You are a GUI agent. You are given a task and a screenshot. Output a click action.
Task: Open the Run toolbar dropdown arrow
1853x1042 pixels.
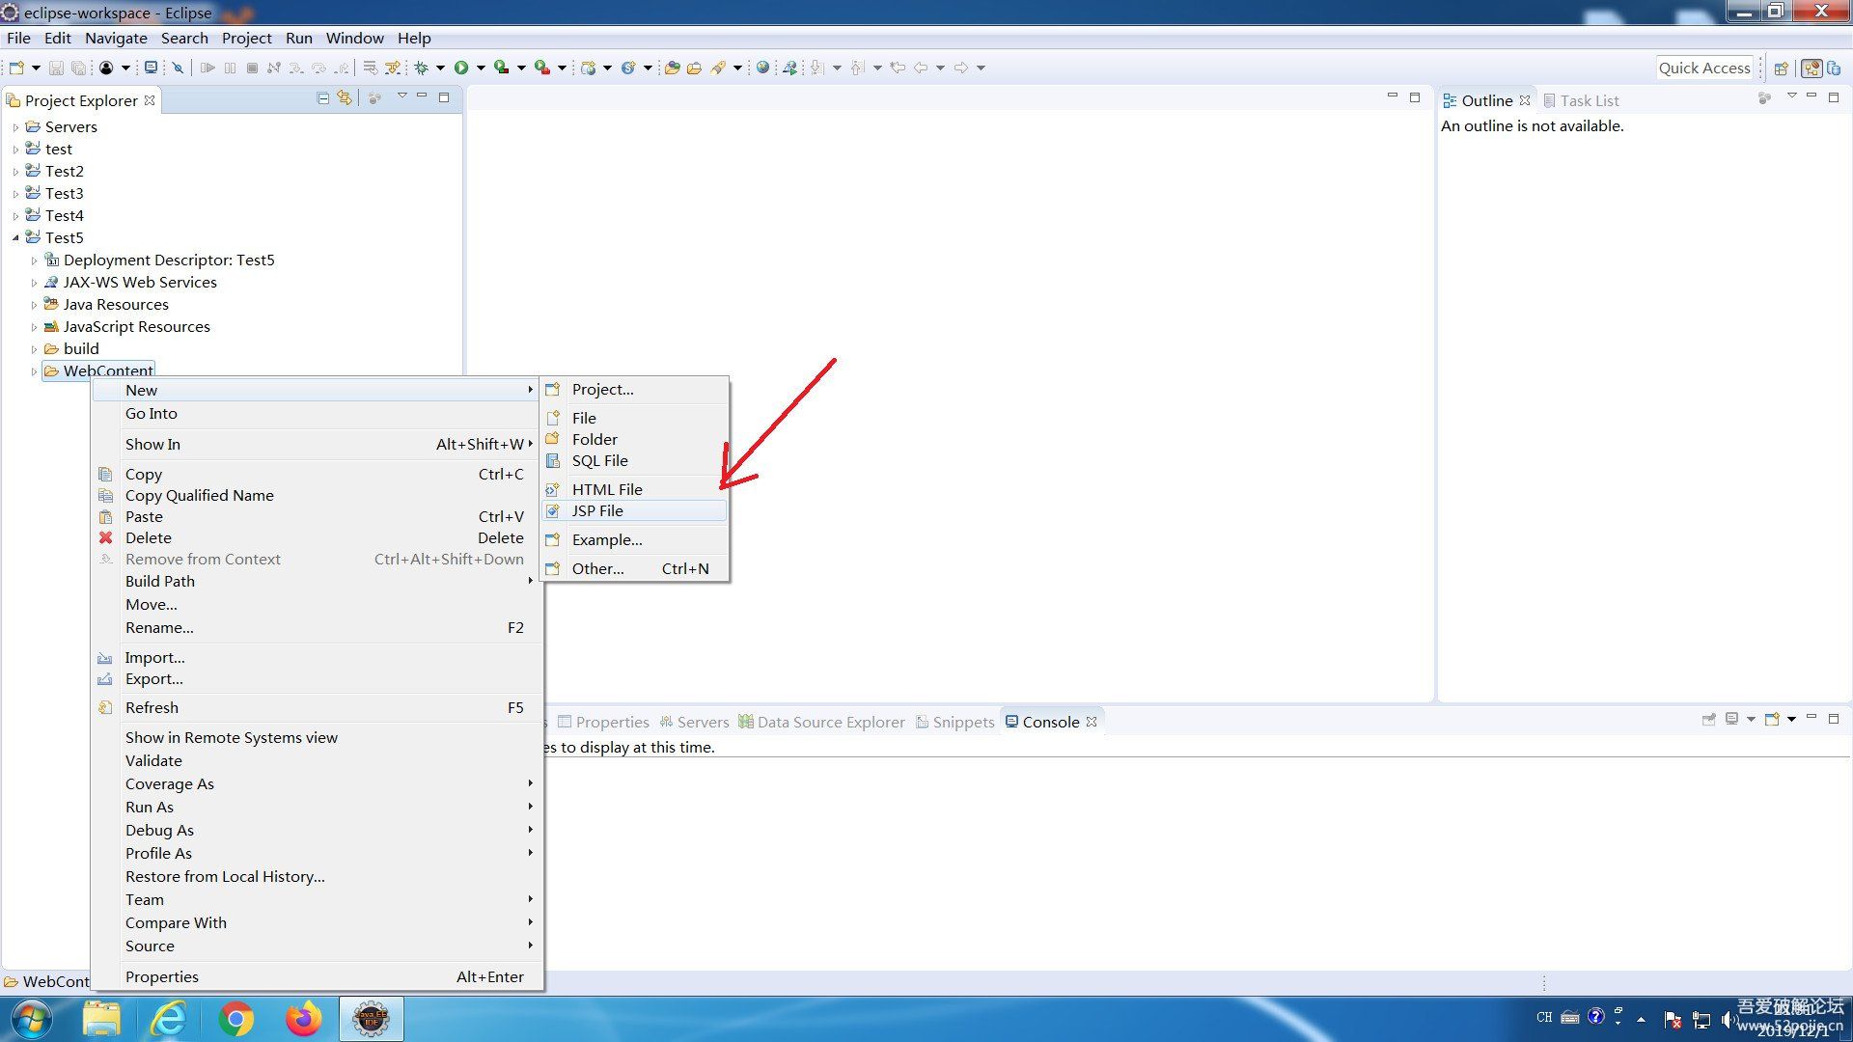click(481, 68)
